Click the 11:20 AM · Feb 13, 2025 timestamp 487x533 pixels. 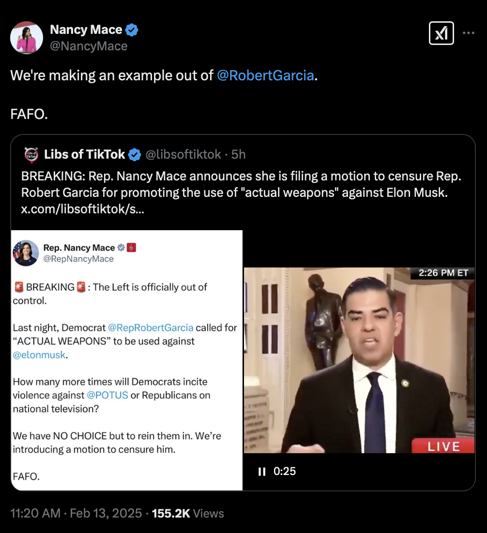coord(76,513)
